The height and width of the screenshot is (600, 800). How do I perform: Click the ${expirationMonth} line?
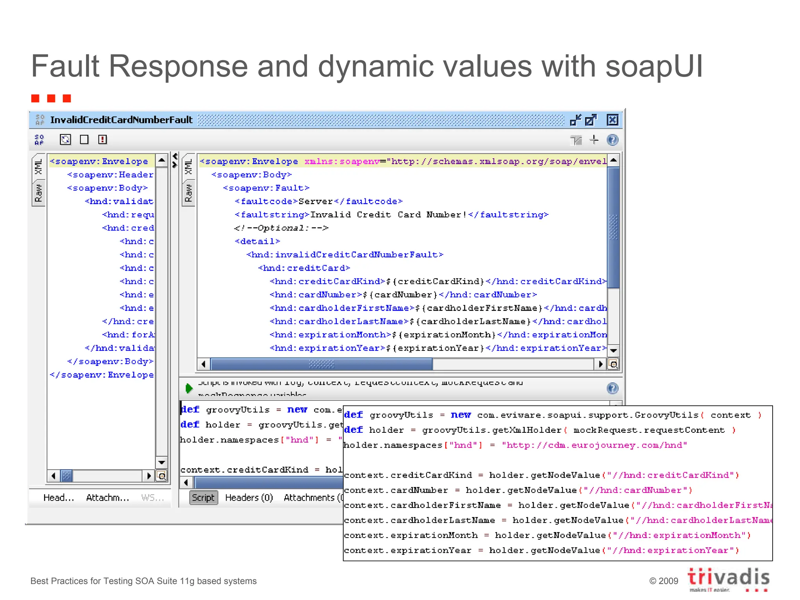tap(438, 335)
